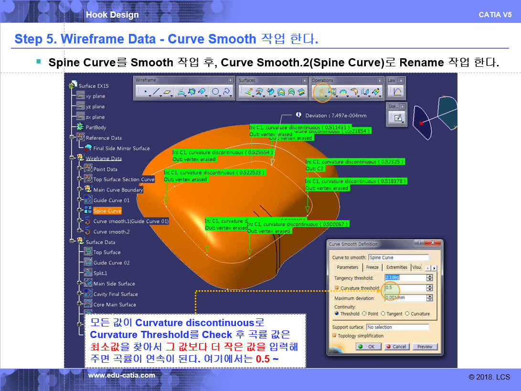Switch to the Freeze tab
This screenshot has height=391, width=521.
372,267
